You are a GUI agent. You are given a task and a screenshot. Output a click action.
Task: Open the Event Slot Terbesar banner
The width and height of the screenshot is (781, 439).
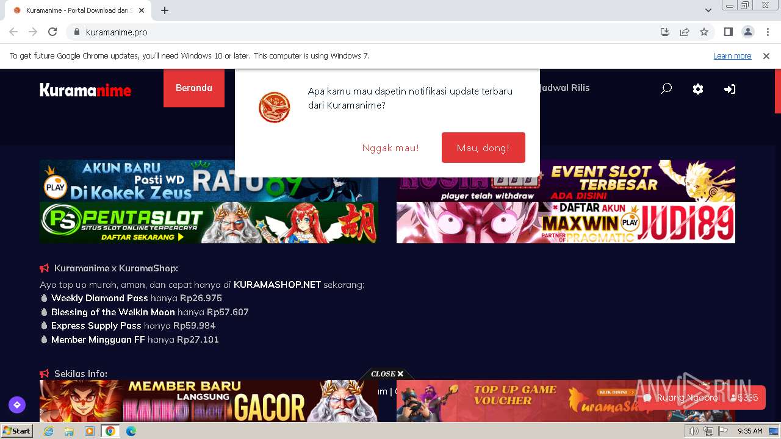pos(566,180)
